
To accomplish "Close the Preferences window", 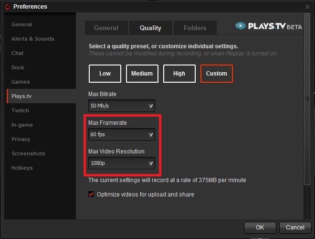I will coord(307,7).
